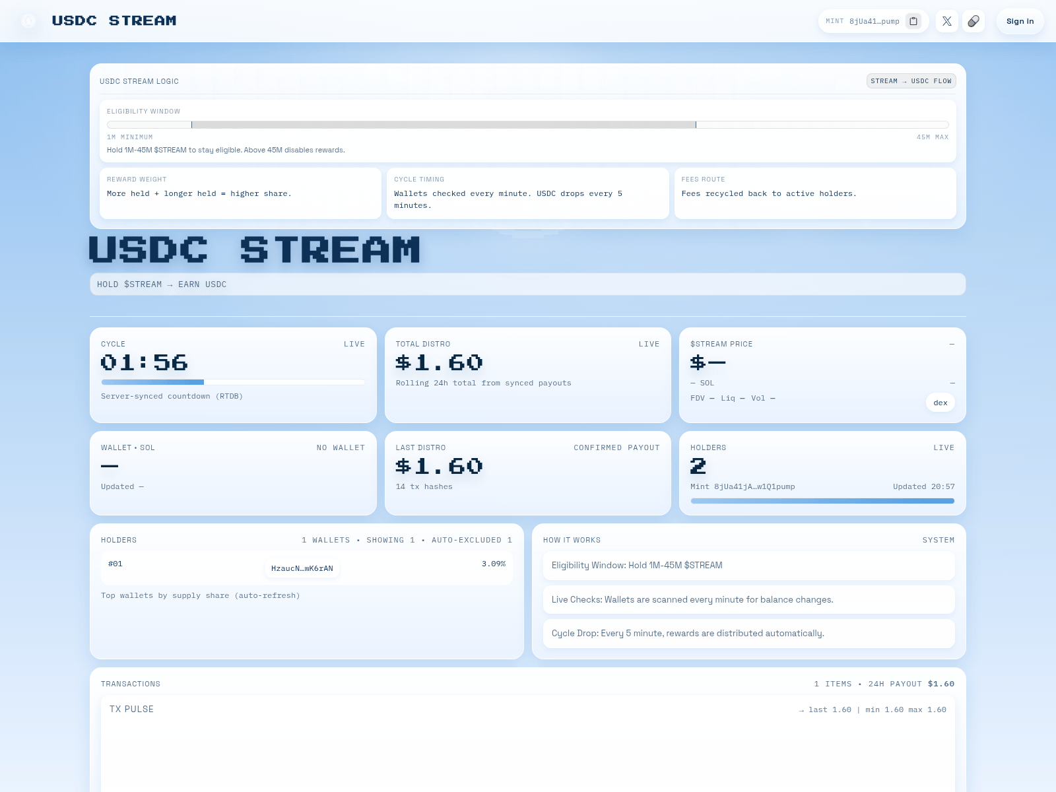
Task: Click the REWARD WEIGHT card
Action: 240,193
